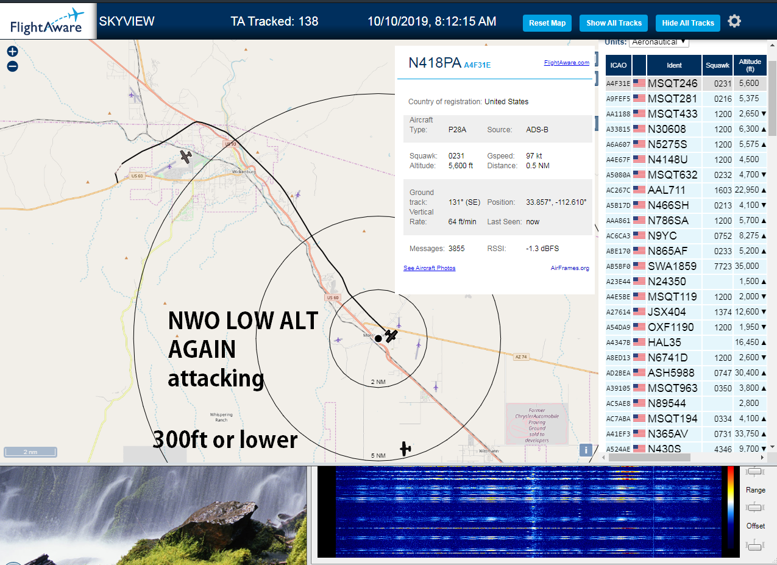Select the N4148U aircraft row
The image size is (777, 565).
(686, 159)
